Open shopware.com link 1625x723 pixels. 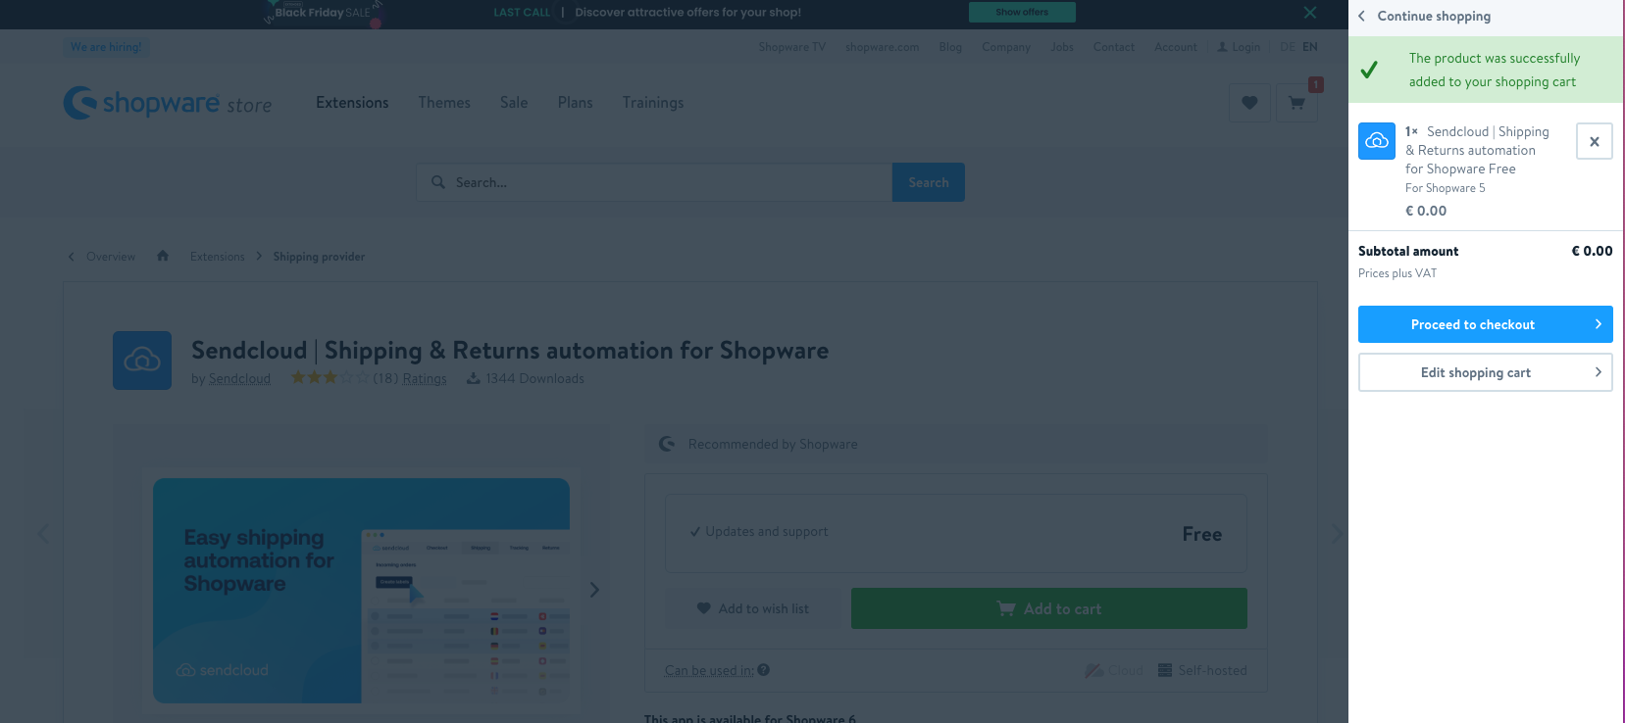882,47
